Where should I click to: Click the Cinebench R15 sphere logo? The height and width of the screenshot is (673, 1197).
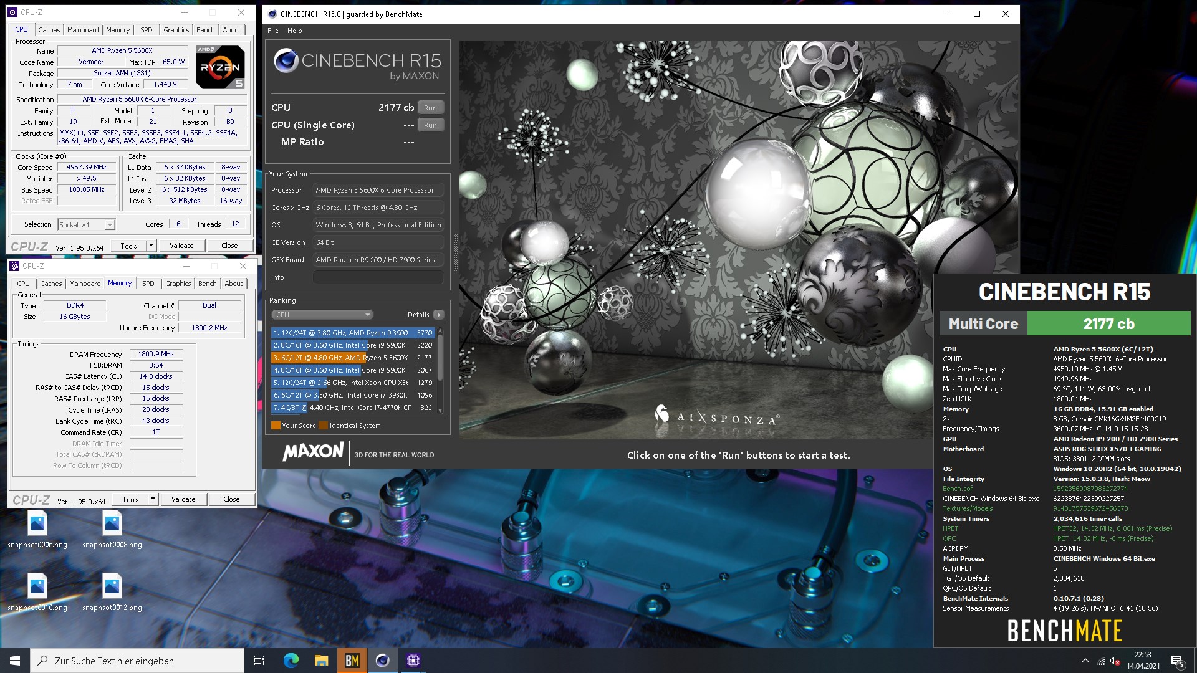(x=286, y=60)
